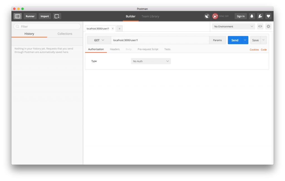The width and height of the screenshot is (285, 181).
Task: Open the No Auth type dropdown
Action: pyautogui.click(x=151, y=61)
